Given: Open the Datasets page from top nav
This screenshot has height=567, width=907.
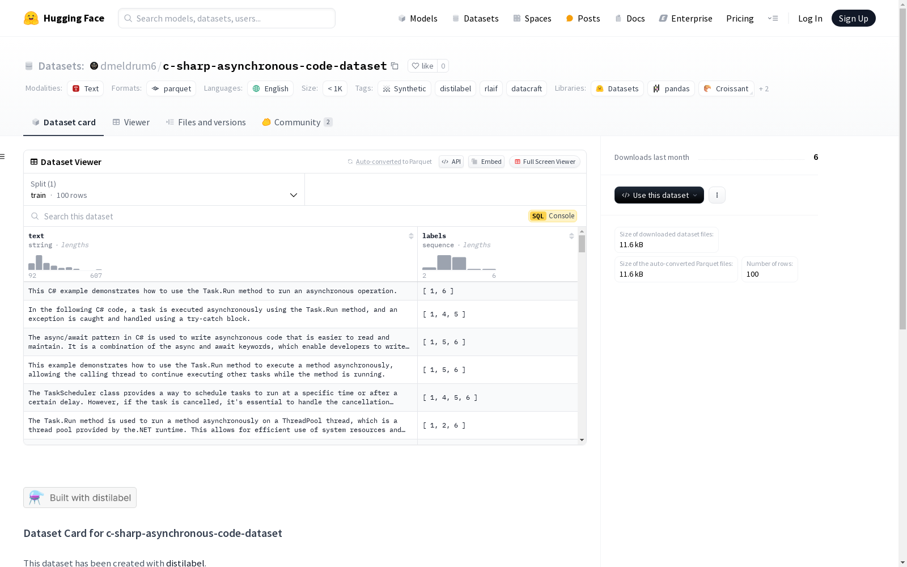Looking at the screenshot, I should (475, 18).
